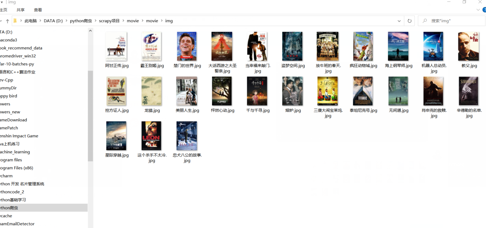
Task: Expand chevron after 此电脑 in breadcrumb
Action: (40, 21)
